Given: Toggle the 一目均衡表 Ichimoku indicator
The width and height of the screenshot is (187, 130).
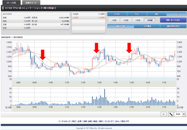Looking at the screenshot, I should pos(147,26).
